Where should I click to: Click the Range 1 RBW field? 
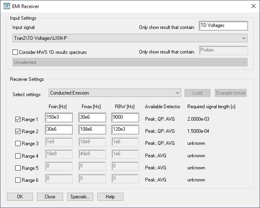click(125, 117)
